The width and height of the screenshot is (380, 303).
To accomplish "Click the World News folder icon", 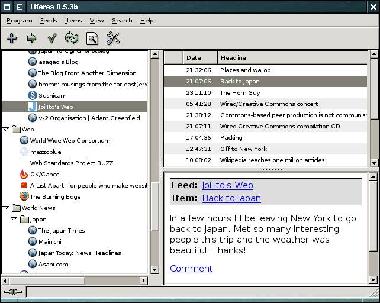I will pos(16,208).
